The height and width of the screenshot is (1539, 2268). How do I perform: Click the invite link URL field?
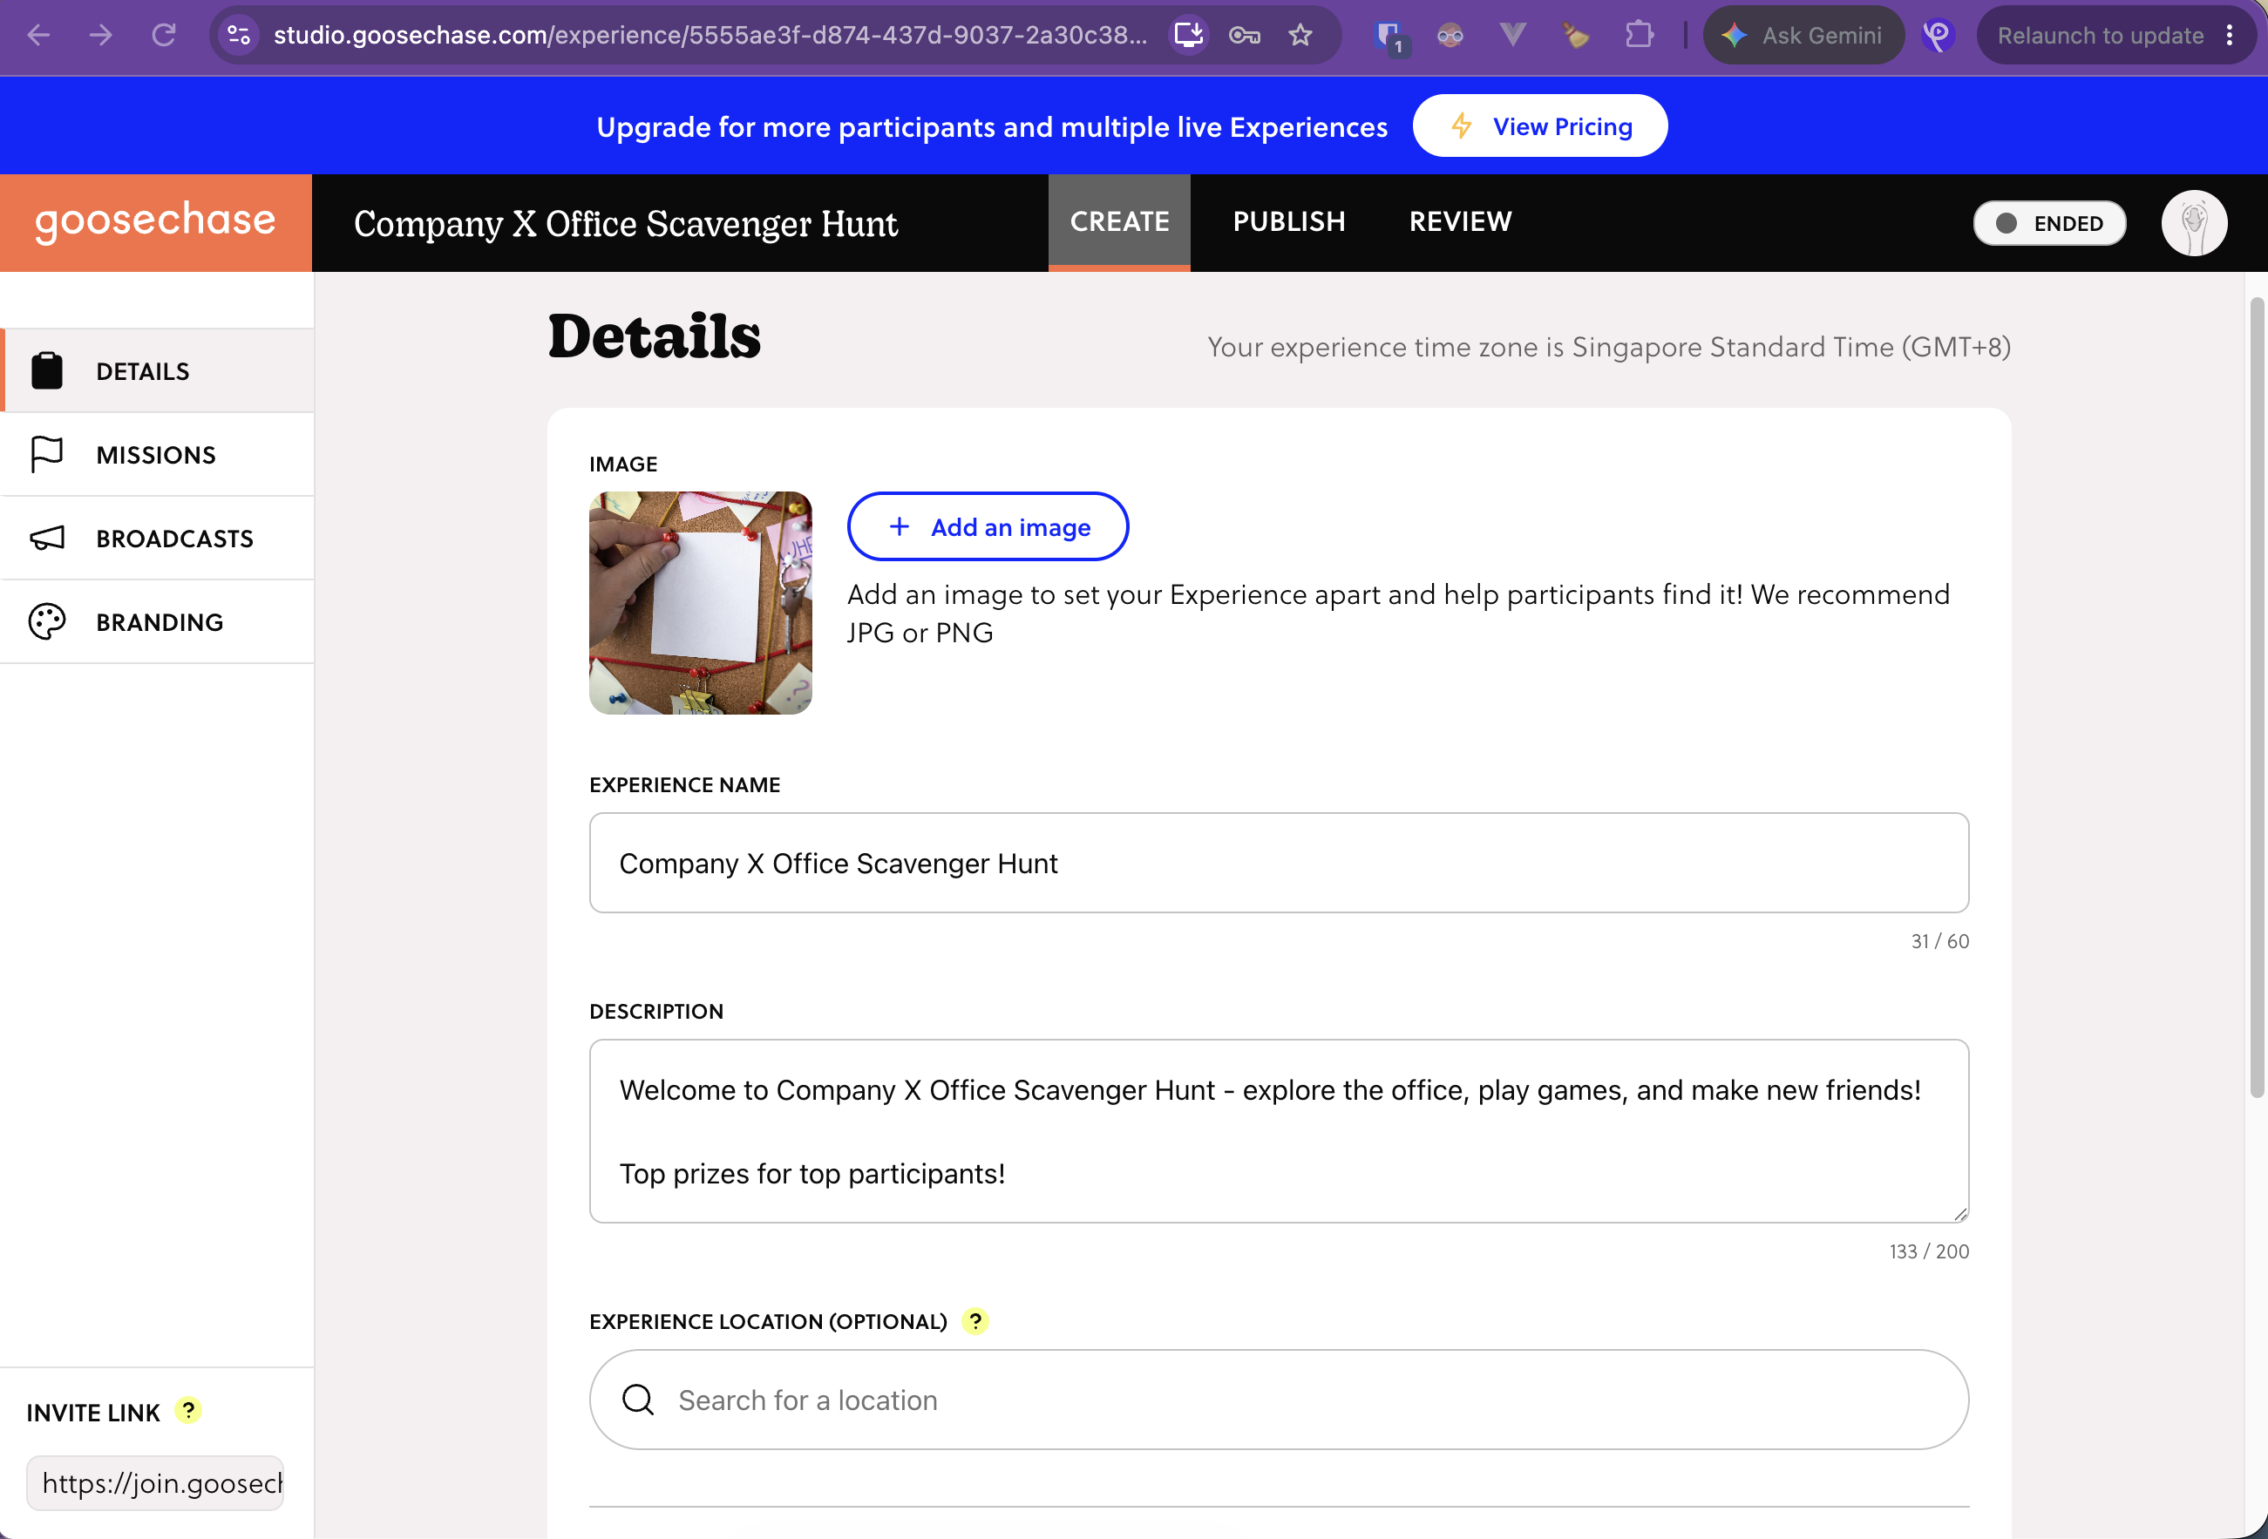[155, 1483]
